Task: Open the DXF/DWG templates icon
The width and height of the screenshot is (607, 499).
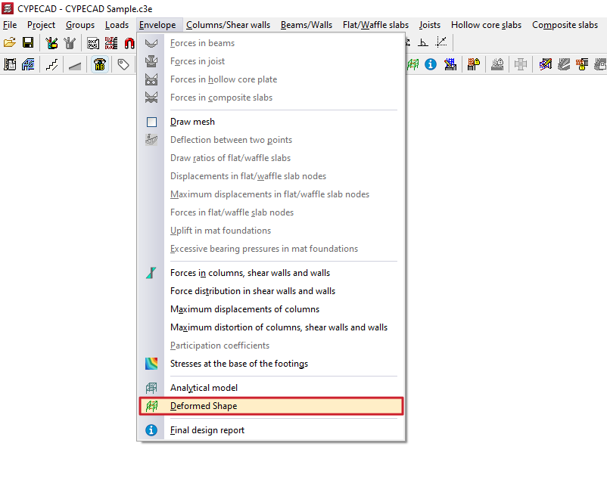Action: click(x=93, y=43)
